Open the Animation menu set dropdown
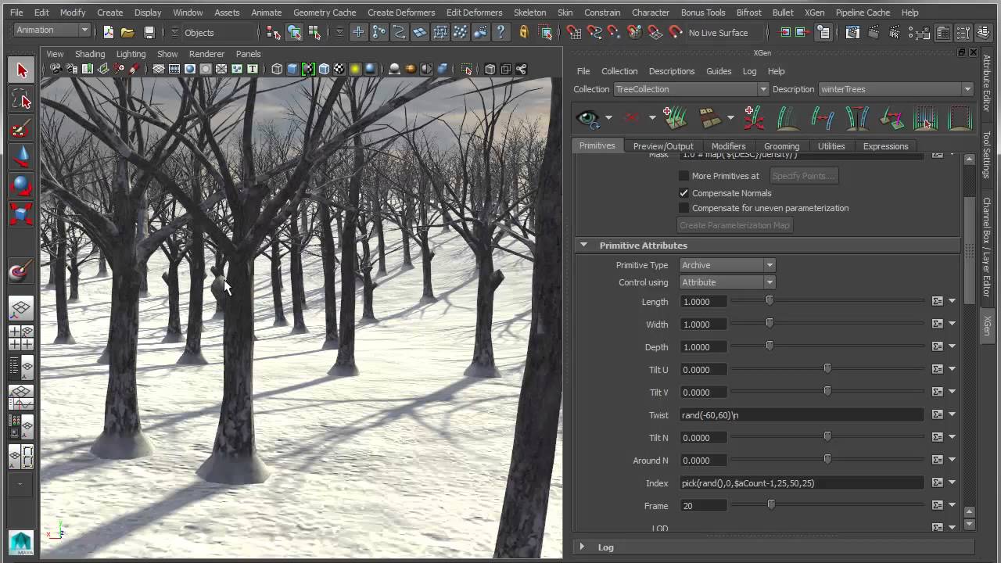 pos(52,30)
